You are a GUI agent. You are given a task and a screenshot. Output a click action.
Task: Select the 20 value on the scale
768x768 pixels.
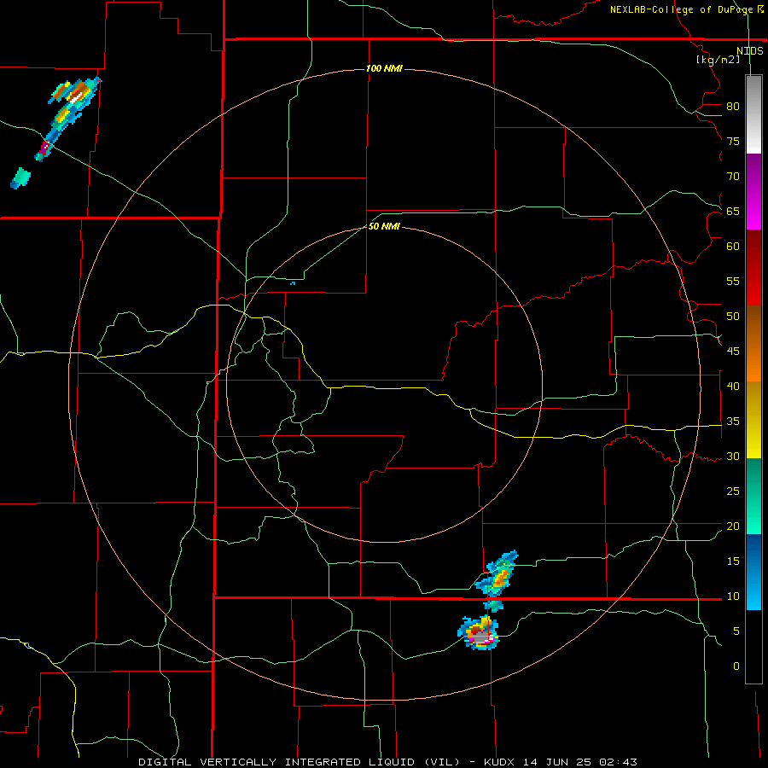tap(733, 526)
